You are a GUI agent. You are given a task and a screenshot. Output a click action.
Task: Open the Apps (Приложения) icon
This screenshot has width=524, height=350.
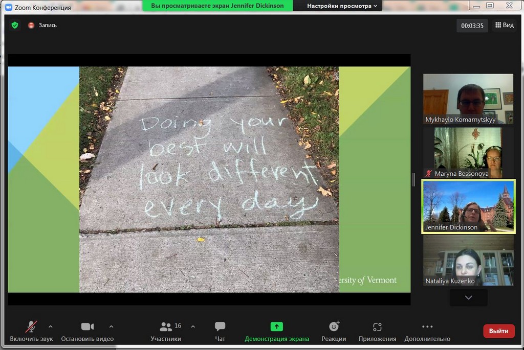click(x=377, y=326)
